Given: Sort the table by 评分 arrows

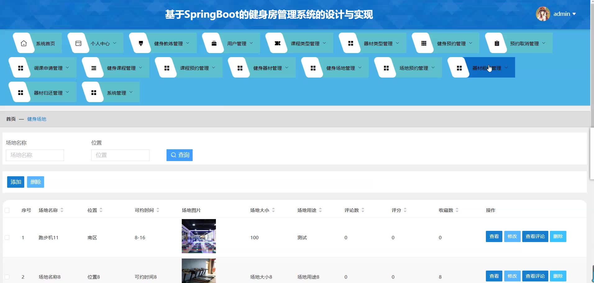Looking at the screenshot, I should (405, 210).
